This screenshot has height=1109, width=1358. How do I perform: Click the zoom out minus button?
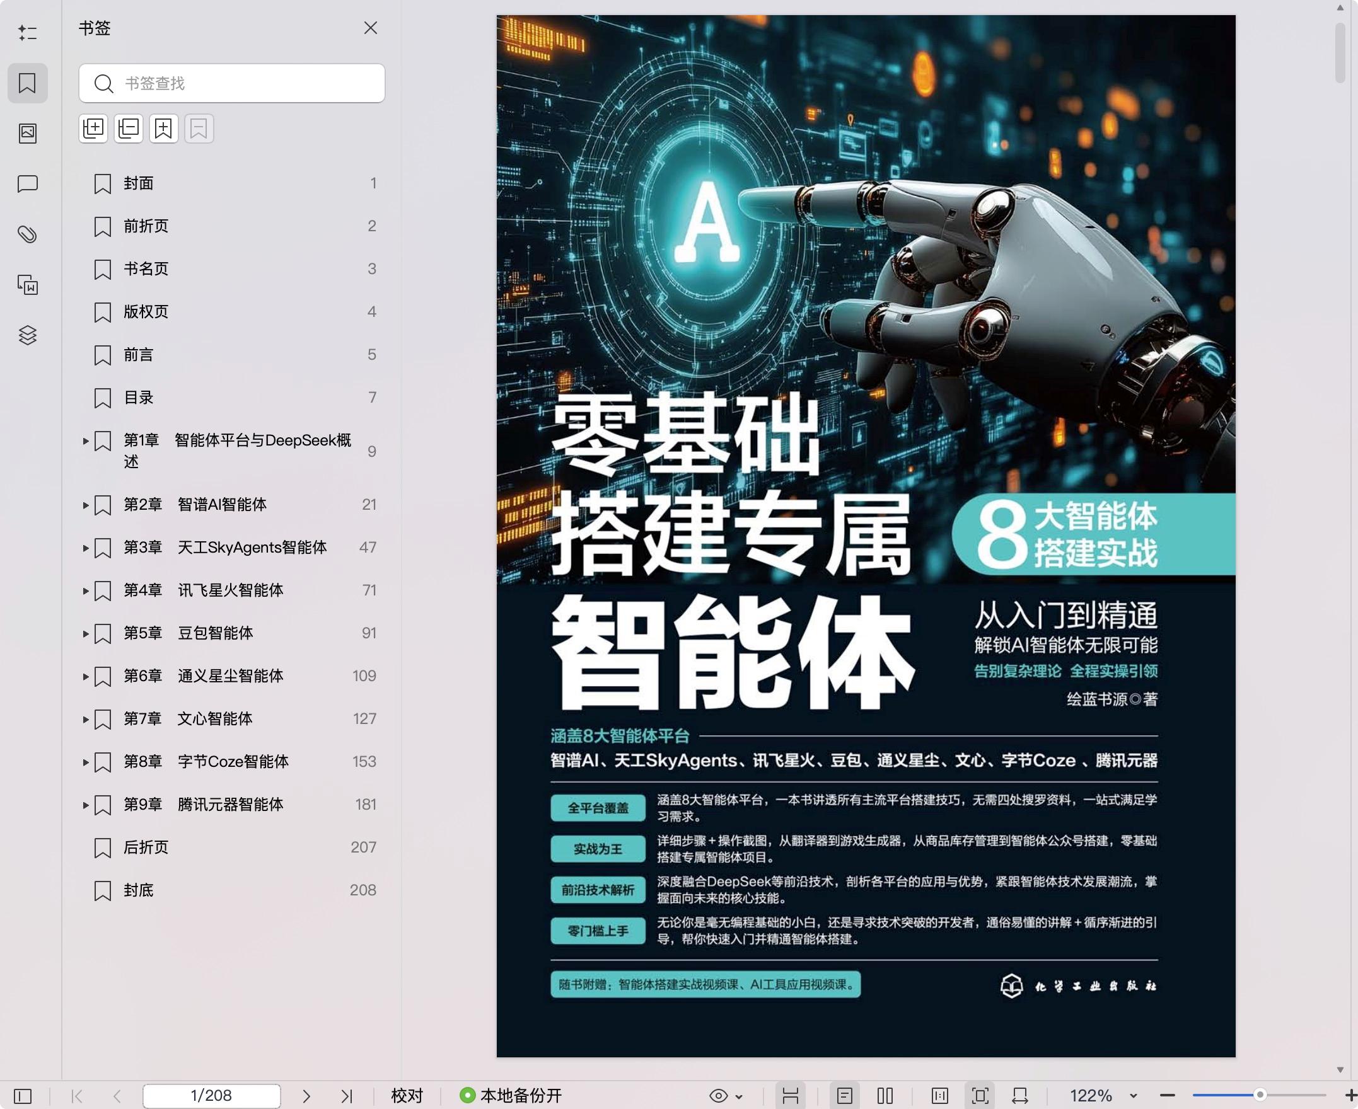1168,1096
